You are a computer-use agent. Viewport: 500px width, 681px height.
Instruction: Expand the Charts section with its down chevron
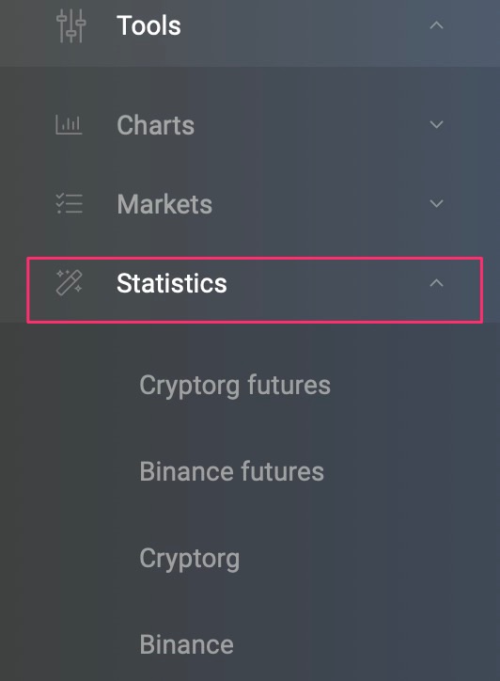pos(436,125)
